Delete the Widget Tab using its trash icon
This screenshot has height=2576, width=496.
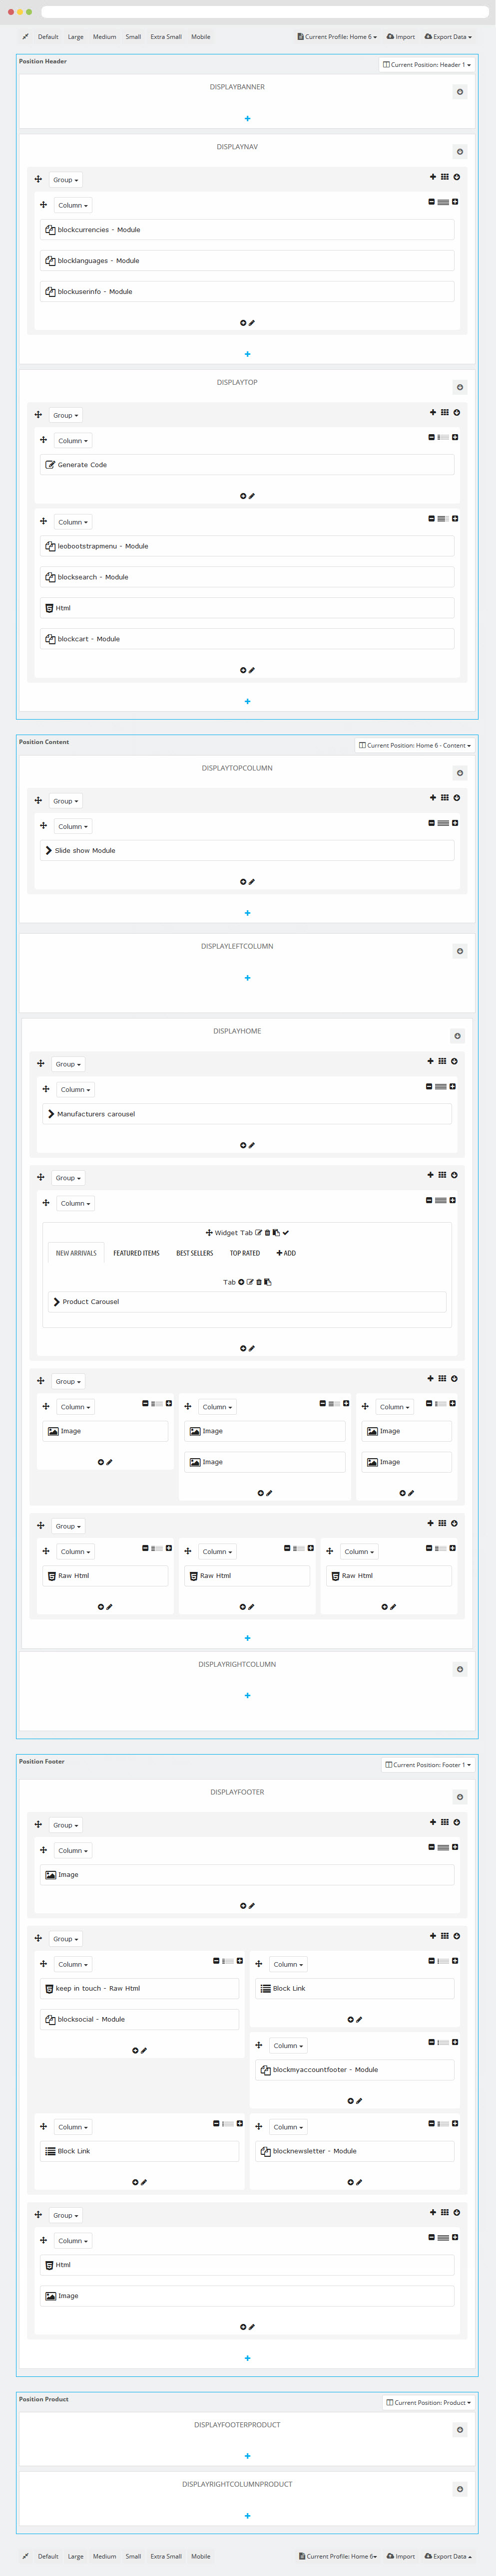267,1232
